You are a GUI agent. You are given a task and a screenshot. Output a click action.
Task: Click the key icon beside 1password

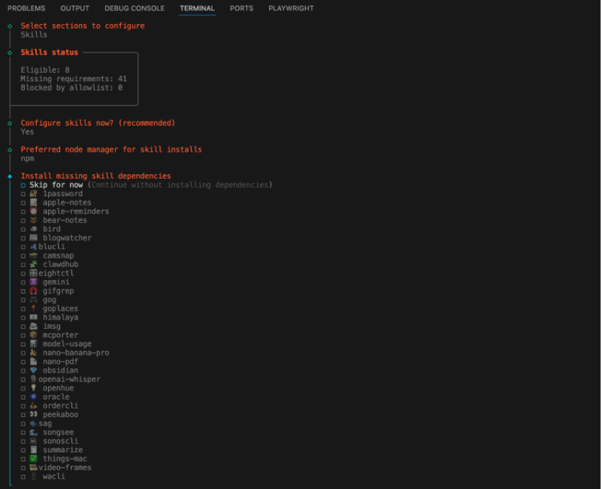[35, 193]
